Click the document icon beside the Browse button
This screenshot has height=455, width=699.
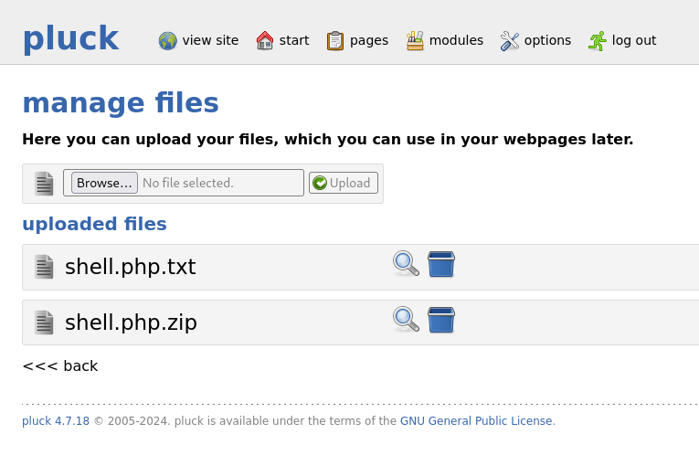click(x=44, y=184)
